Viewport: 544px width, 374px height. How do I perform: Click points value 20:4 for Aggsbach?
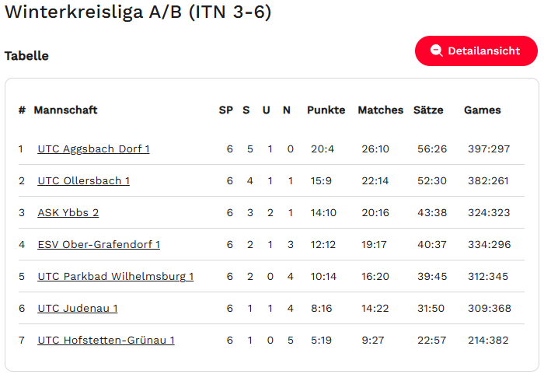point(323,149)
